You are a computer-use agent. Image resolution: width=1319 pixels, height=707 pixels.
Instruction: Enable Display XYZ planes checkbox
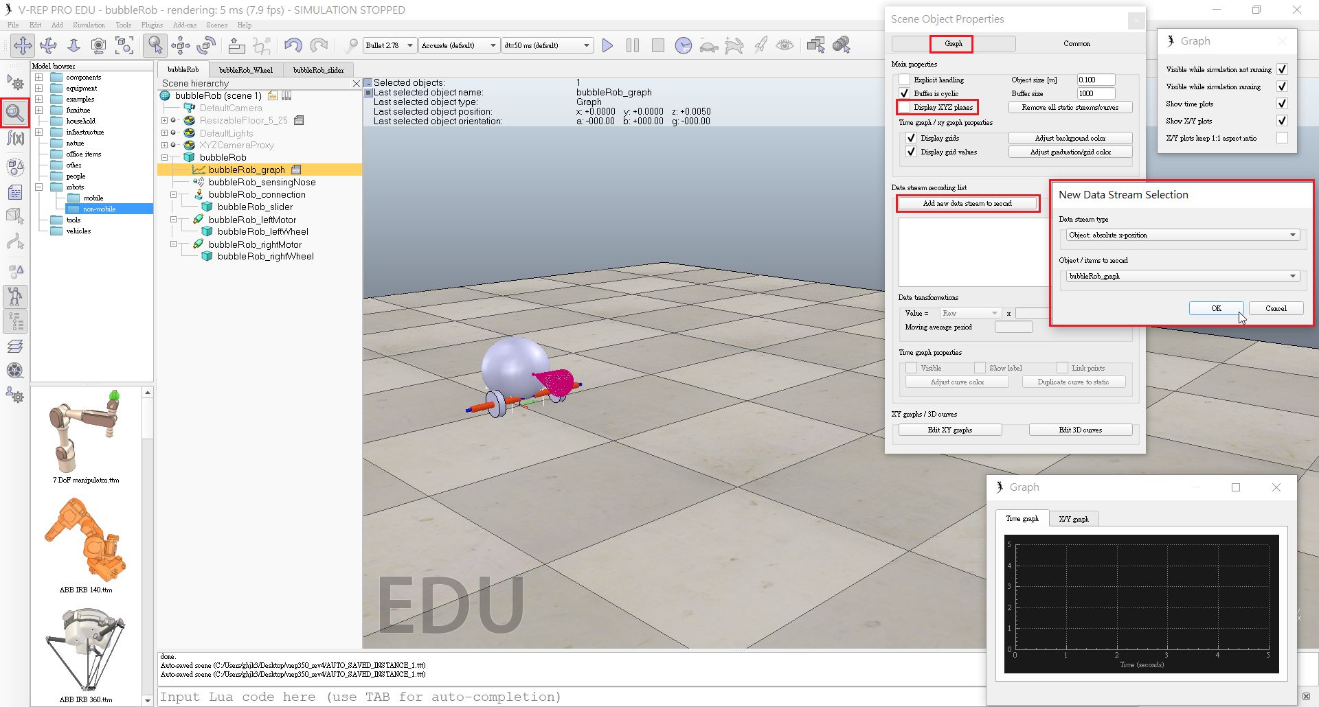pyautogui.click(x=905, y=107)
